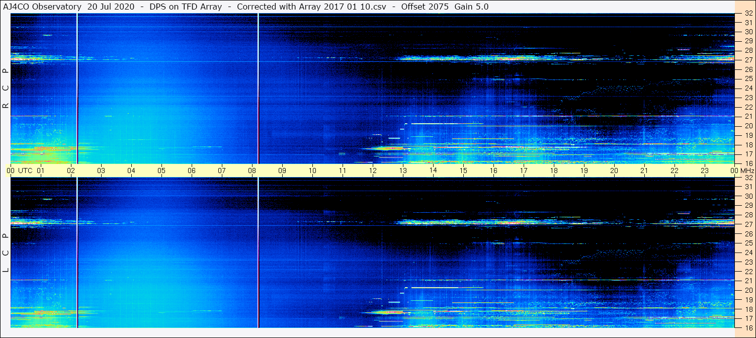Click the 24 MHz tick on RCP frequency scale
756x338 pixels.
tap(748, 88)
